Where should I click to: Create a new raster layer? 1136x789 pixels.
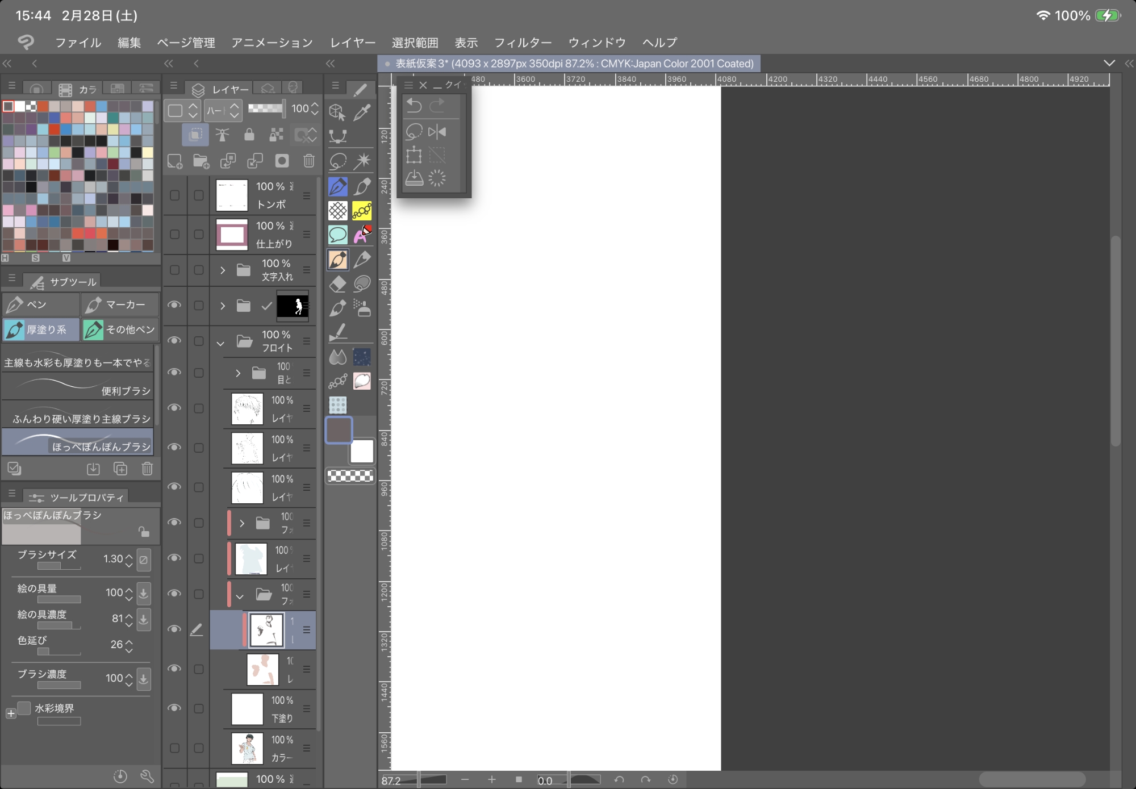pos(175,161)
